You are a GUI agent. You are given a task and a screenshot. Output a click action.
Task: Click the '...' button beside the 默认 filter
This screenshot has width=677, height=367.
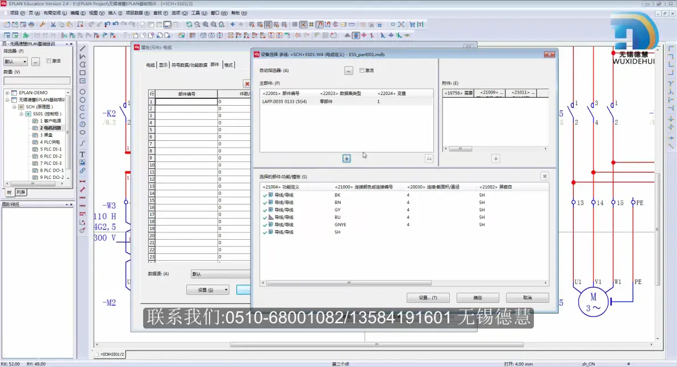35,62
